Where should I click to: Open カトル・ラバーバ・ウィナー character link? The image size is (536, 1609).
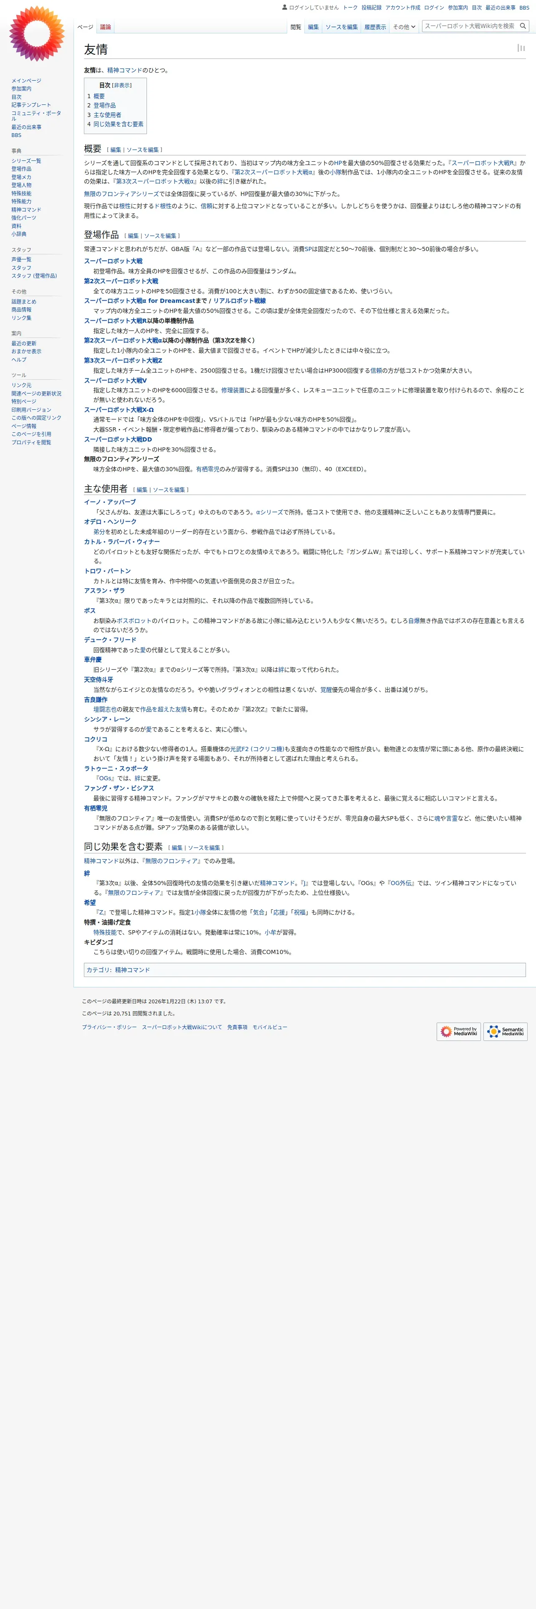pos(121,542)
